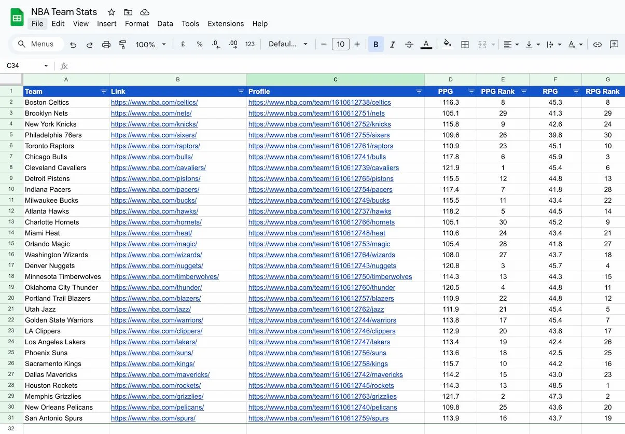The height and width of the screenshot is (434, 625).
Task: Apply currency format from the toolbar
Action: [183, 44]
